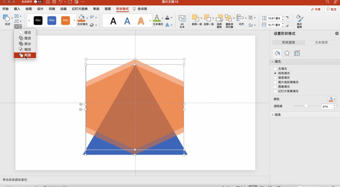Click the Alt 文本 icon in ribbon
The width and height of the screenshot is (340, 187).
click(182, 19)
